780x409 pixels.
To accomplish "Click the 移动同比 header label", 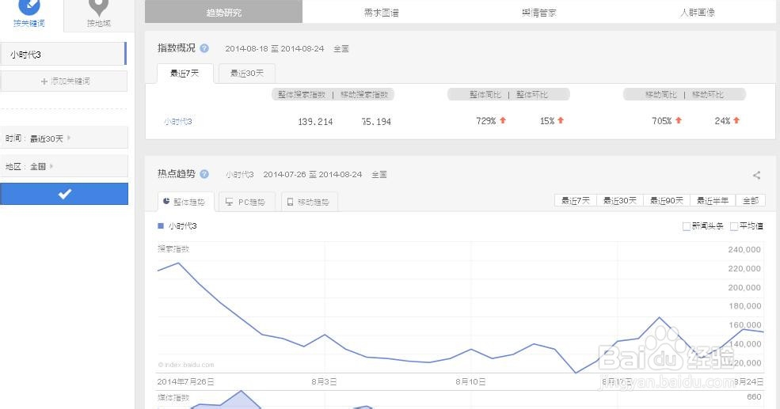I will coord(661,94).
